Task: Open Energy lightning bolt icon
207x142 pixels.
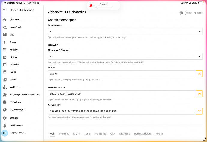Action: pyautogui.click(x=5, y=42)
